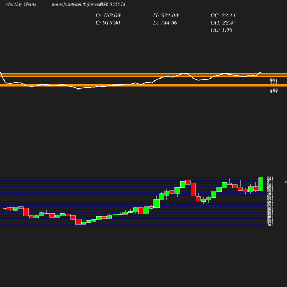Click the final tall green candlestick
287x287 pixels.
coord(261,184)
